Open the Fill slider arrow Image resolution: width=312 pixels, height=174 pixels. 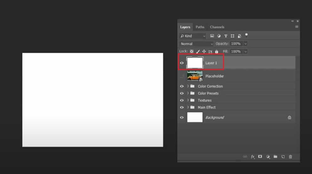tap(245, 52)
